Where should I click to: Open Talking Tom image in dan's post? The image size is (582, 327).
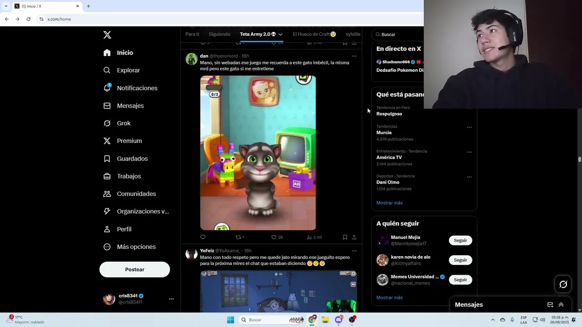tap(258, 153)
